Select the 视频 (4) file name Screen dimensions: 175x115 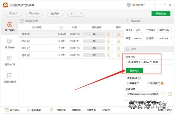(26, 55)
